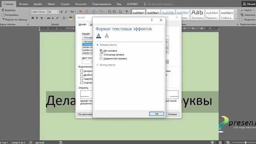
Task: Apply superscript formatting
Action: pos(57,18)
